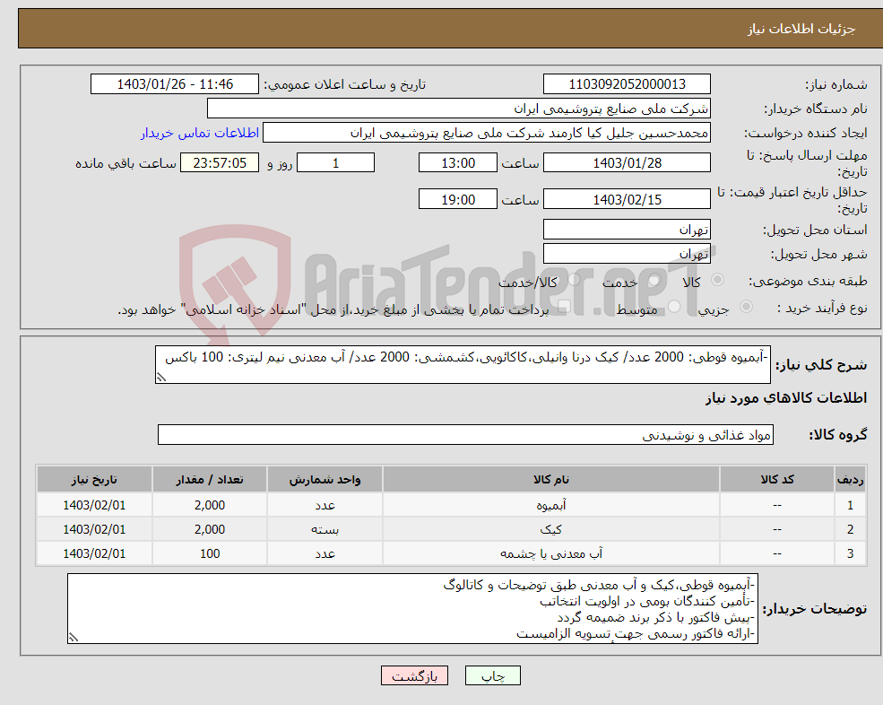This screenshot has width=883, height=705.
Task: Select the متوسط purchase type radio
Action: pos(674,306)
